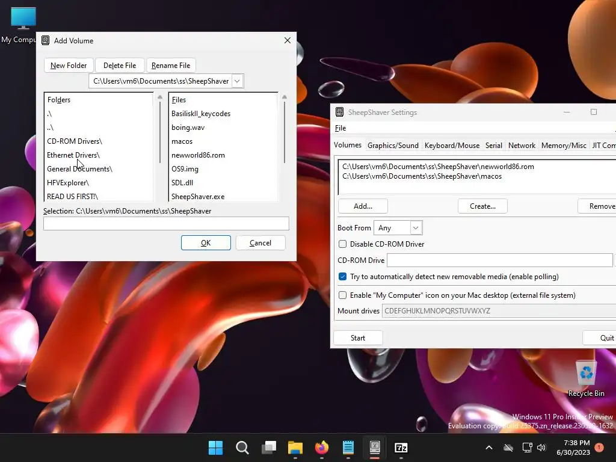Select the READ US FIRST!\ folder

[73, 197]
